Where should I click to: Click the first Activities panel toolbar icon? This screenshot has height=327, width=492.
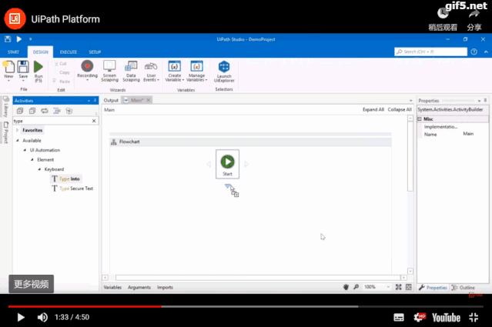tap(20, 111)
